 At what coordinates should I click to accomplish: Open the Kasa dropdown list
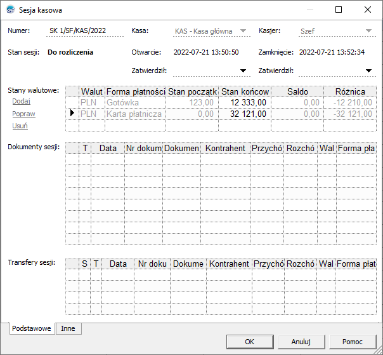(243, 30)
